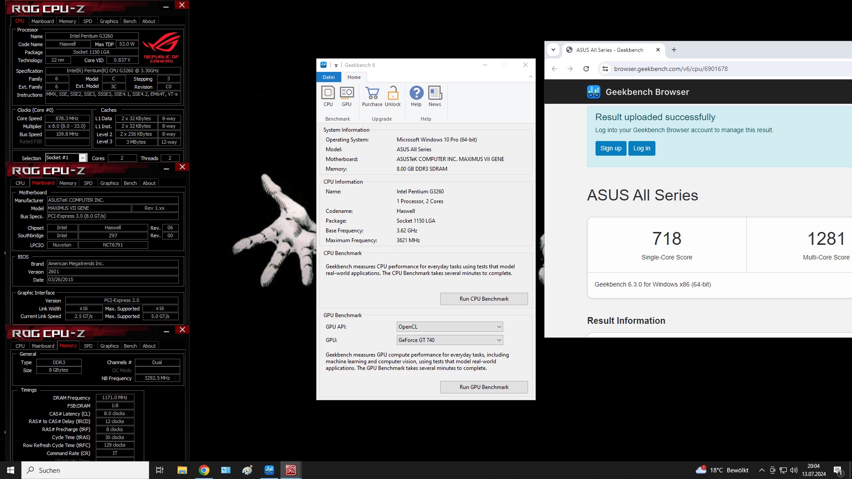This screenshot has width=852, height=479.
Task: Open the Windows Start menu
Action: coord(11,470)
